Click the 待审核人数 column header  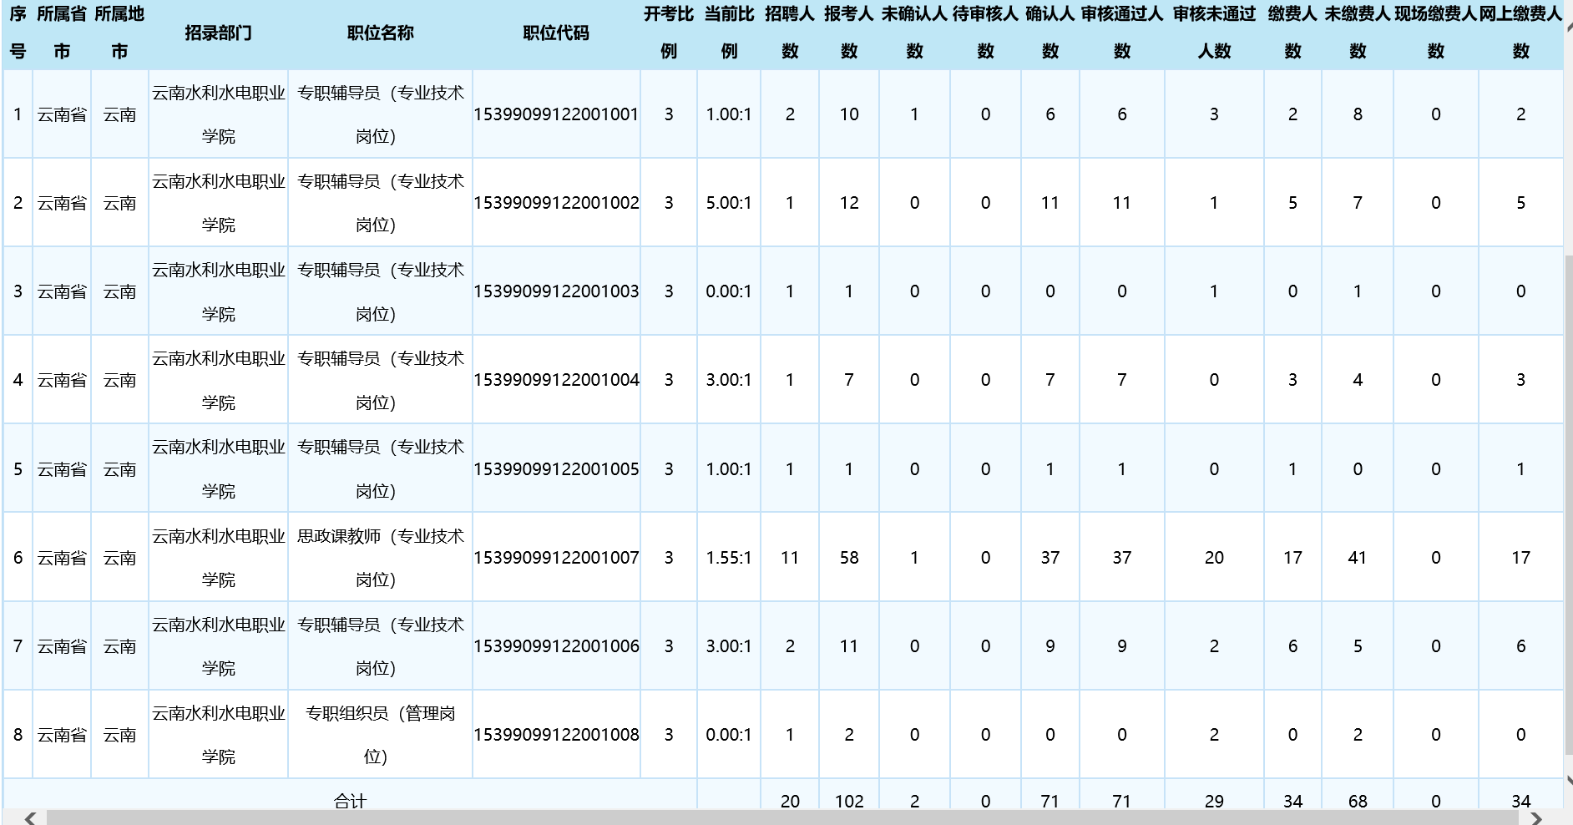[x=985, y=33]
